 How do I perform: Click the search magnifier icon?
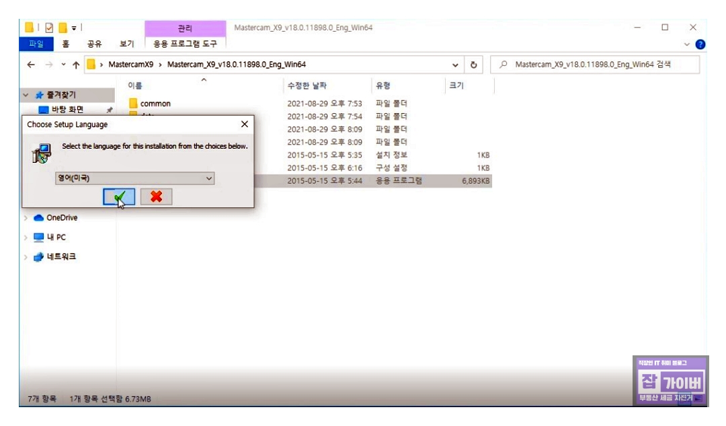point(503,65)
